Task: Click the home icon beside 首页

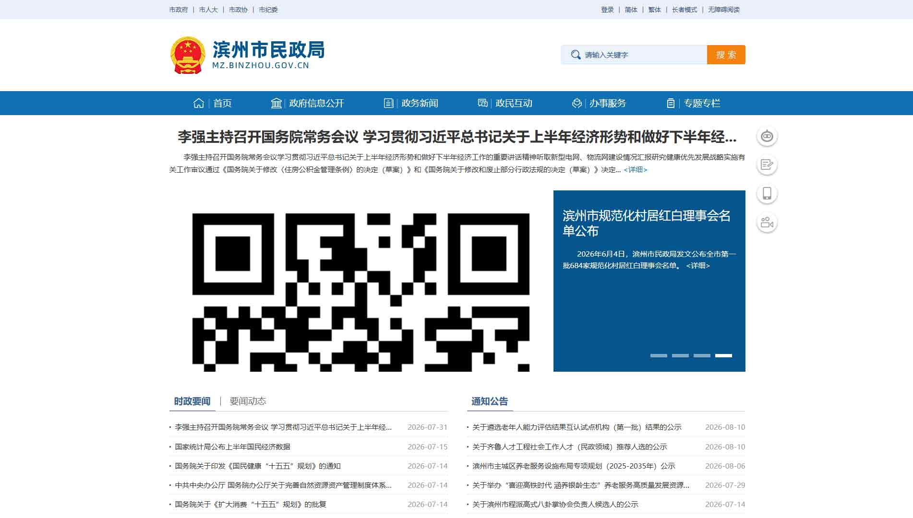Action: point(199,103)
